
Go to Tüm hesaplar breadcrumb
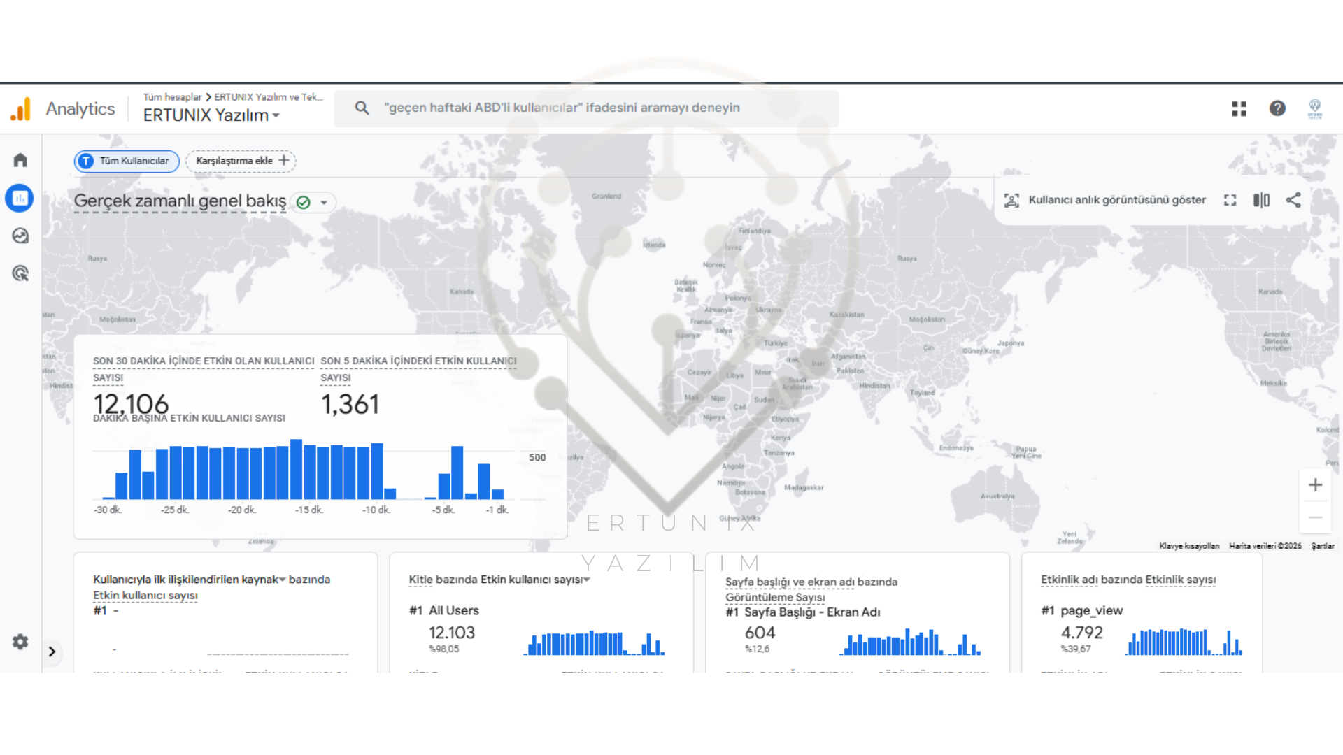(172, 97)
